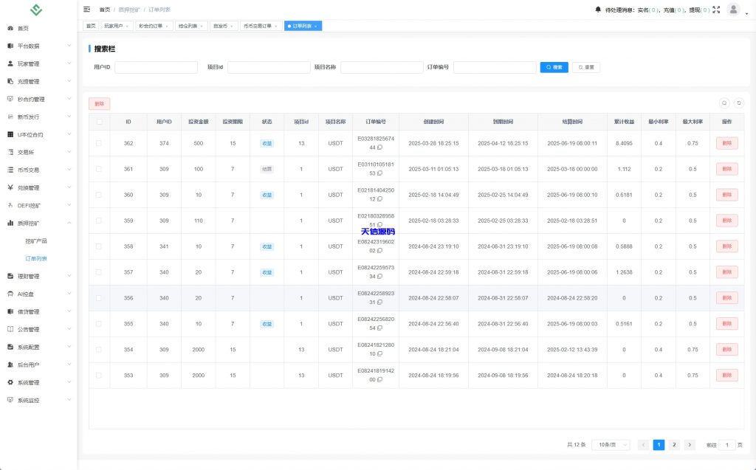This screenshot has height=470, width=756.
Task: Click the 系统管理 gear icon
Action: (x=10, y=382)
